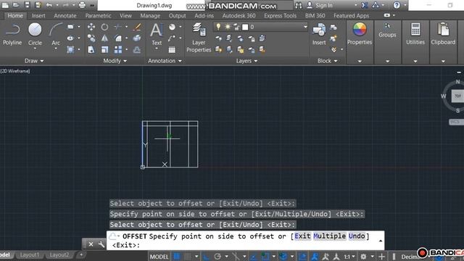Select the multiline Text tool

tap(157, 34)
